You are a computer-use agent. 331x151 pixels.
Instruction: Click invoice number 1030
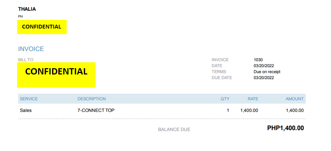pyautogui.click(x=258, y=60)
